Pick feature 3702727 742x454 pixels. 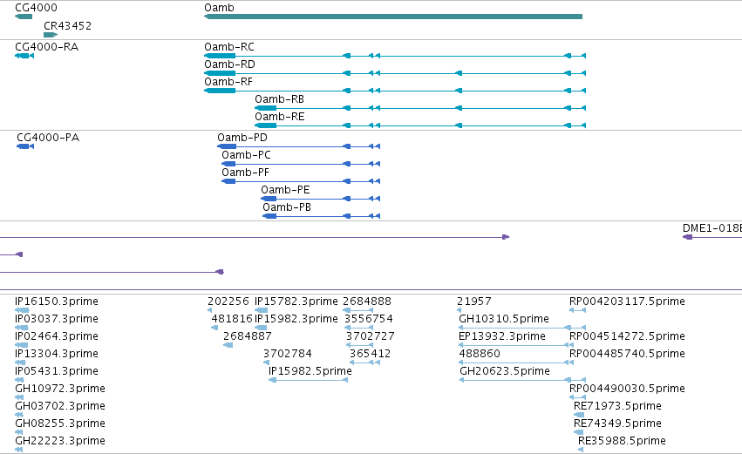point(371,336)
